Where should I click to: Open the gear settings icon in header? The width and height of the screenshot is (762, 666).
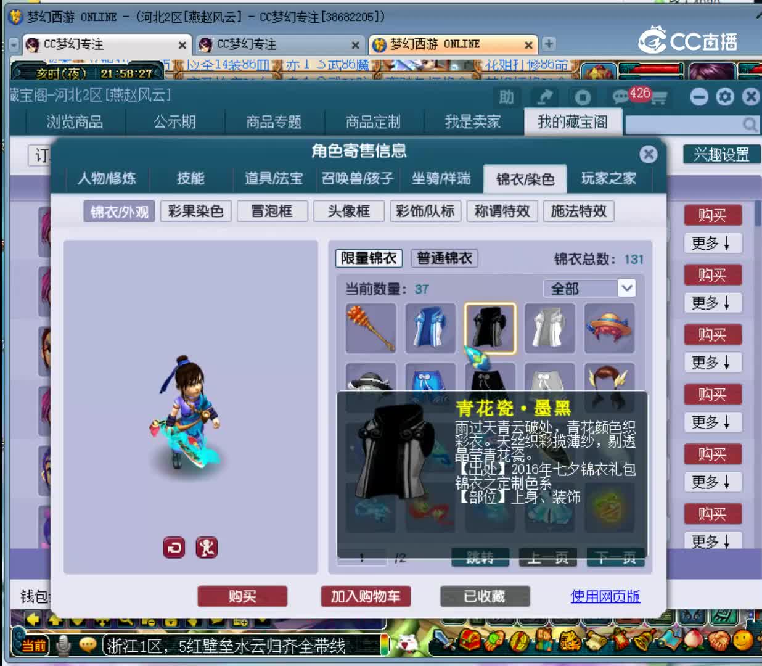[725, 97]
